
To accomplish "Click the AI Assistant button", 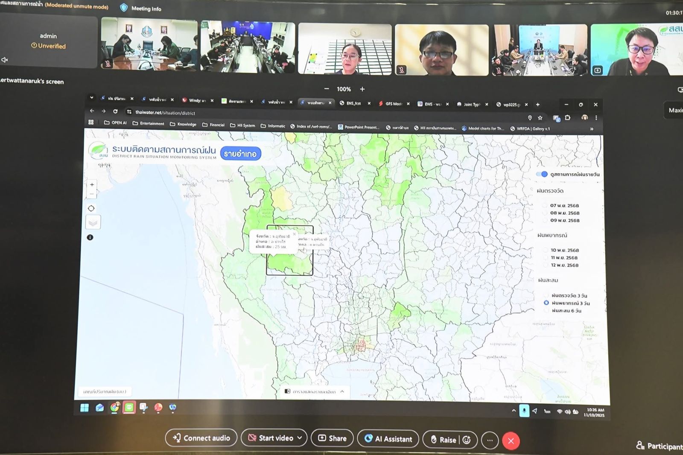I will click(388, 439).
